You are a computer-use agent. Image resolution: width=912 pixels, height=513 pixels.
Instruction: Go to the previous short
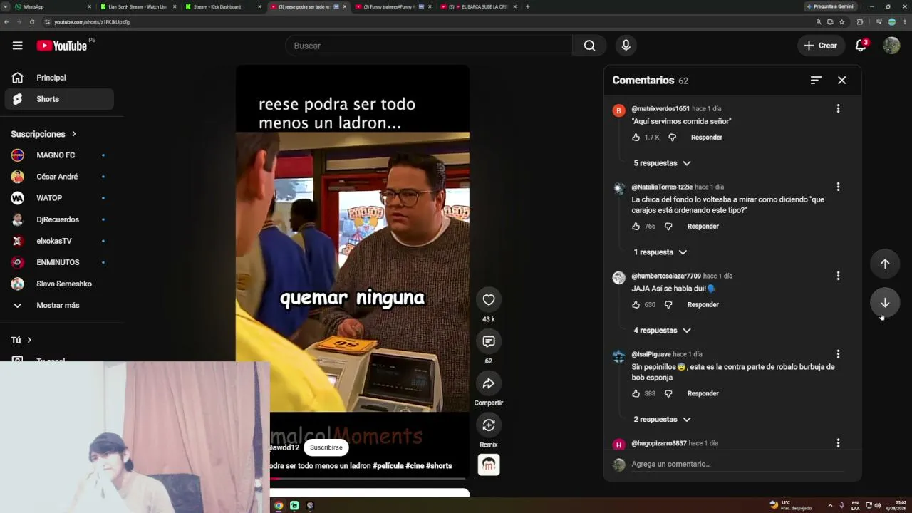885,264
